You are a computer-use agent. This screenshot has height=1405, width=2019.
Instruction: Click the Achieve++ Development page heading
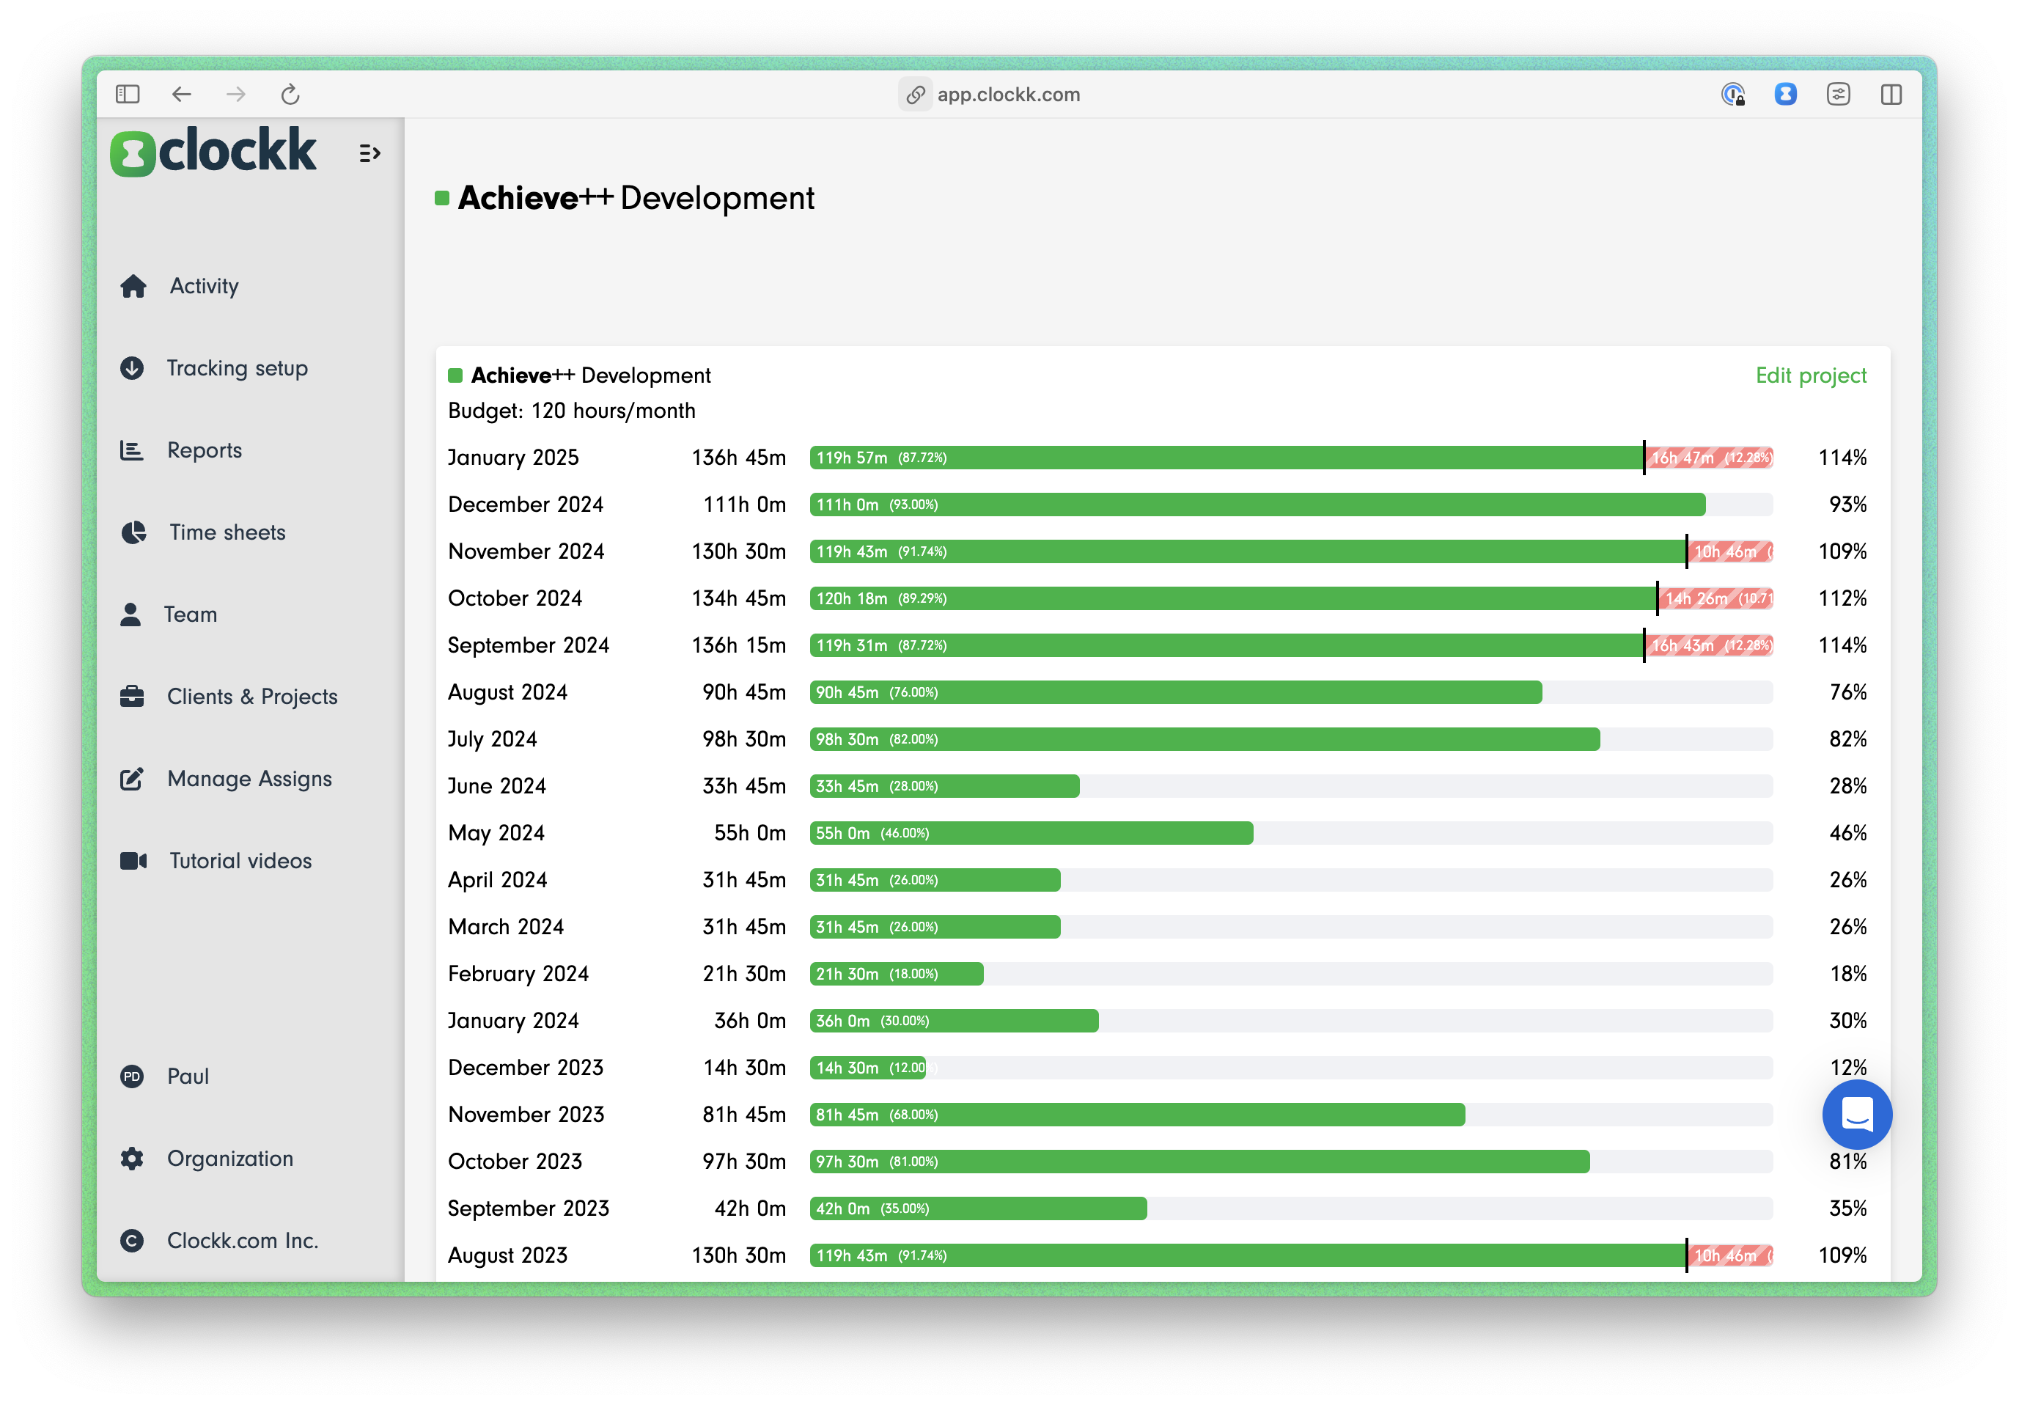[x=636, y=198]
